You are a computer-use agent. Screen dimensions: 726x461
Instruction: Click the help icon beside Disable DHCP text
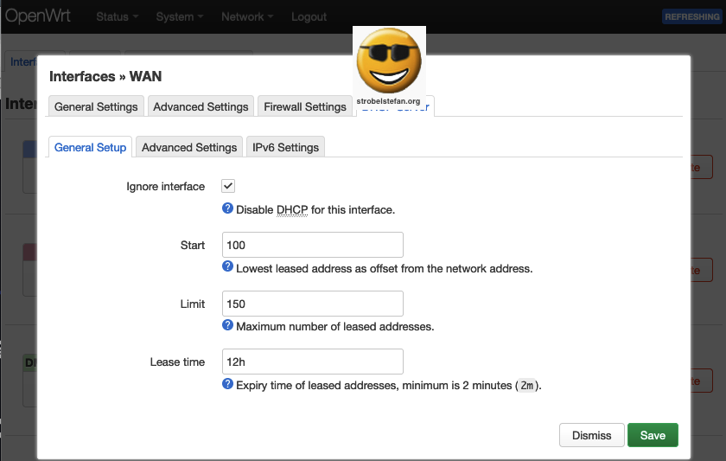[228, 209]
